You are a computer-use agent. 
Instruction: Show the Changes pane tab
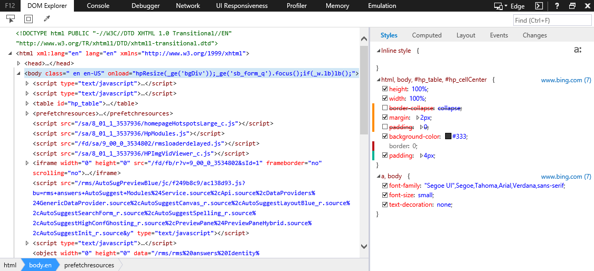[534, 35]
